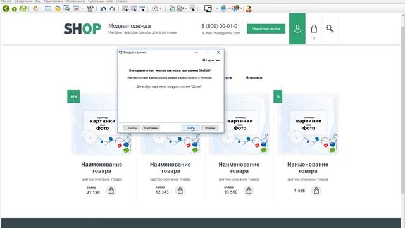Click bag icon next to price 1 456
405x228 pixels.
pyautogui.click(x=316, y=191)
